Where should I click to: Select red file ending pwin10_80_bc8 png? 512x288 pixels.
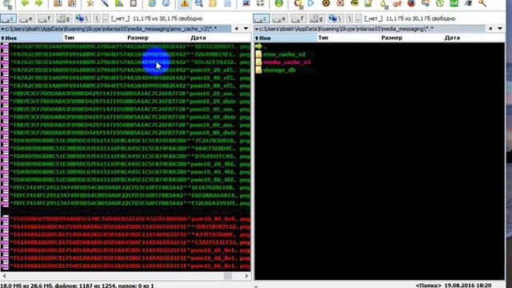[126, 218]
